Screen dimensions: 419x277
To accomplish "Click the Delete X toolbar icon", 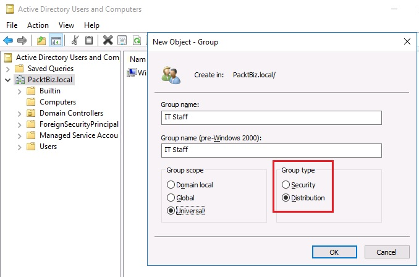I will (108, 41).
